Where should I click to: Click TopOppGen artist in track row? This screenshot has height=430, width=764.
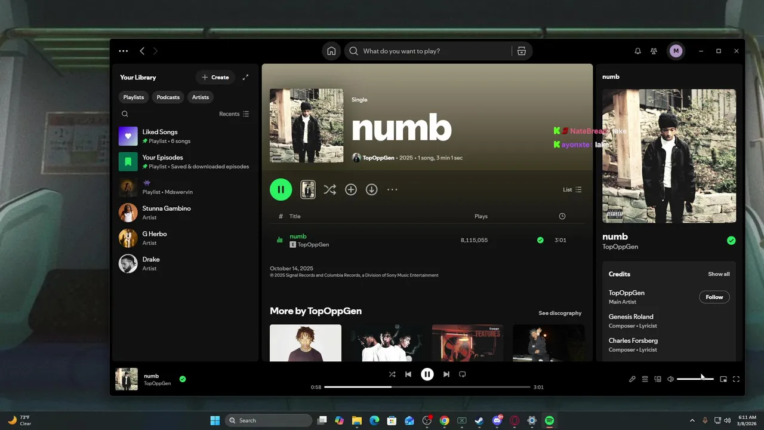point(313,245)
